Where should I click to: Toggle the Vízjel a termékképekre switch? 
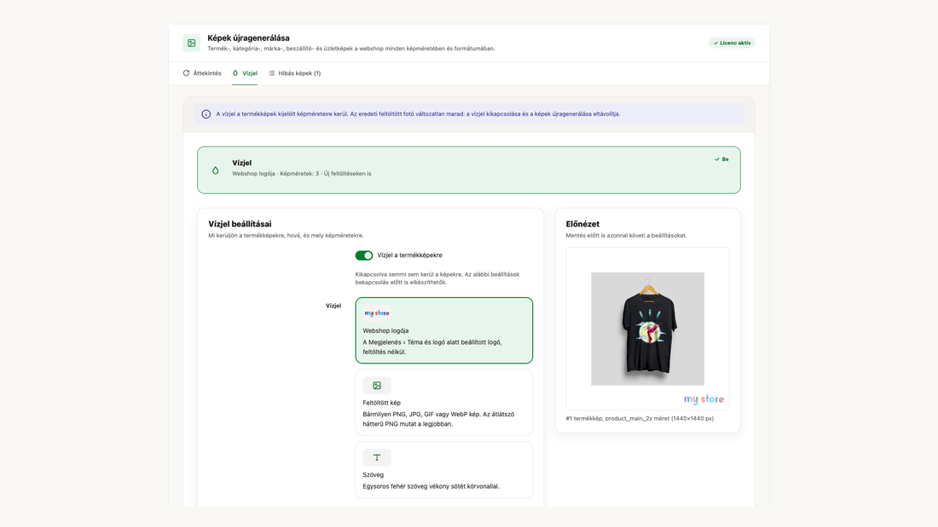364,255
